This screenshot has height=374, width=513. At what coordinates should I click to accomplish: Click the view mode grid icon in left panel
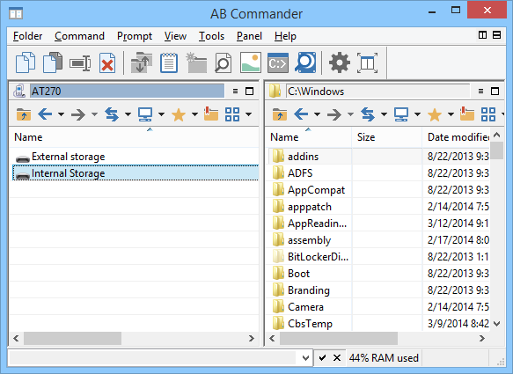click(x=232, y=114)
